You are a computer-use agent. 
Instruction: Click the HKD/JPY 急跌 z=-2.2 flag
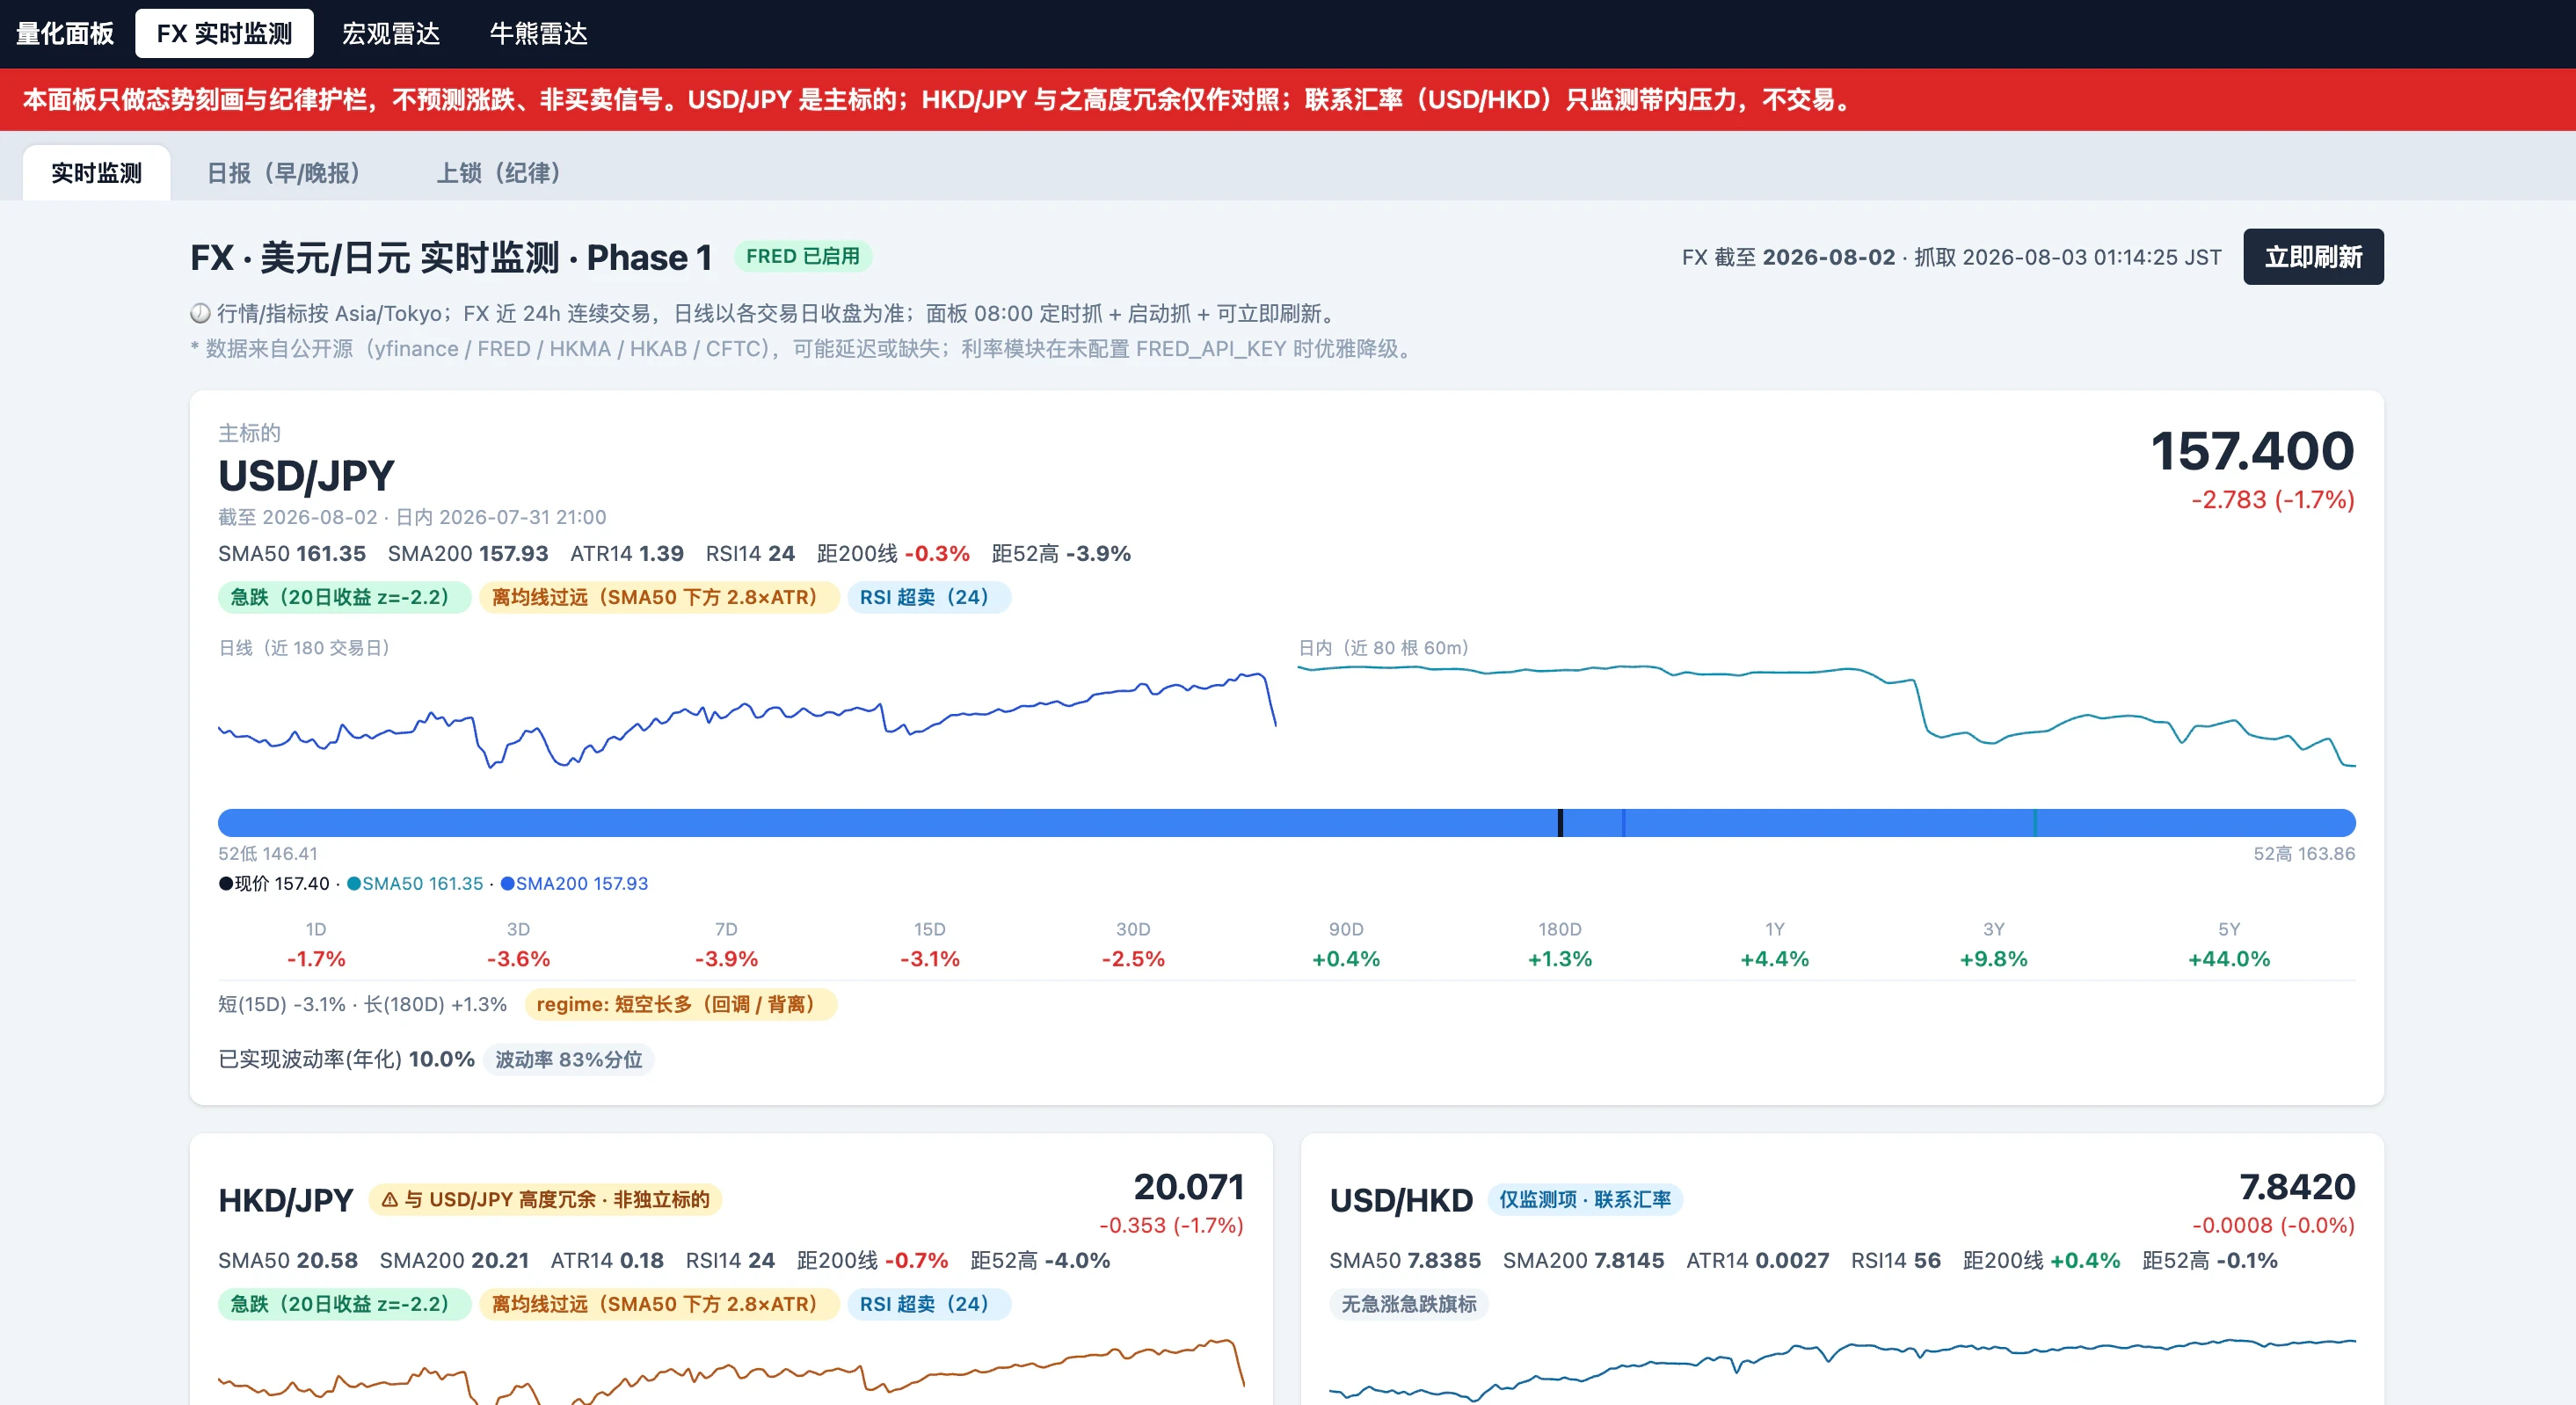pyautogui.click(x=344, y=1304)
